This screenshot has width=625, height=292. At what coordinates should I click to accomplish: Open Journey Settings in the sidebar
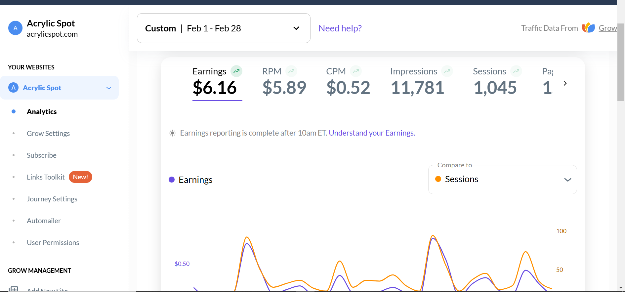[52, 199]
